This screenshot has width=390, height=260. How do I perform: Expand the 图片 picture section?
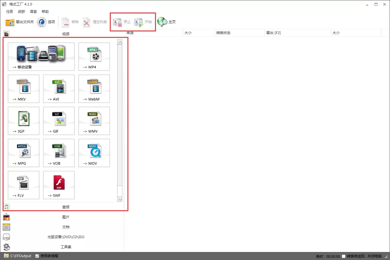click(x=63, y=217)
